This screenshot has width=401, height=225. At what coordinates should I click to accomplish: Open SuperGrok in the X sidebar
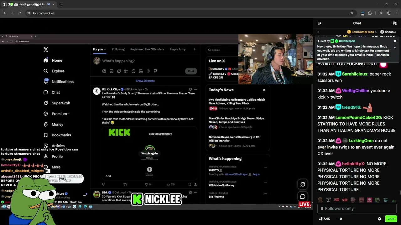click(x=57, y=103)
